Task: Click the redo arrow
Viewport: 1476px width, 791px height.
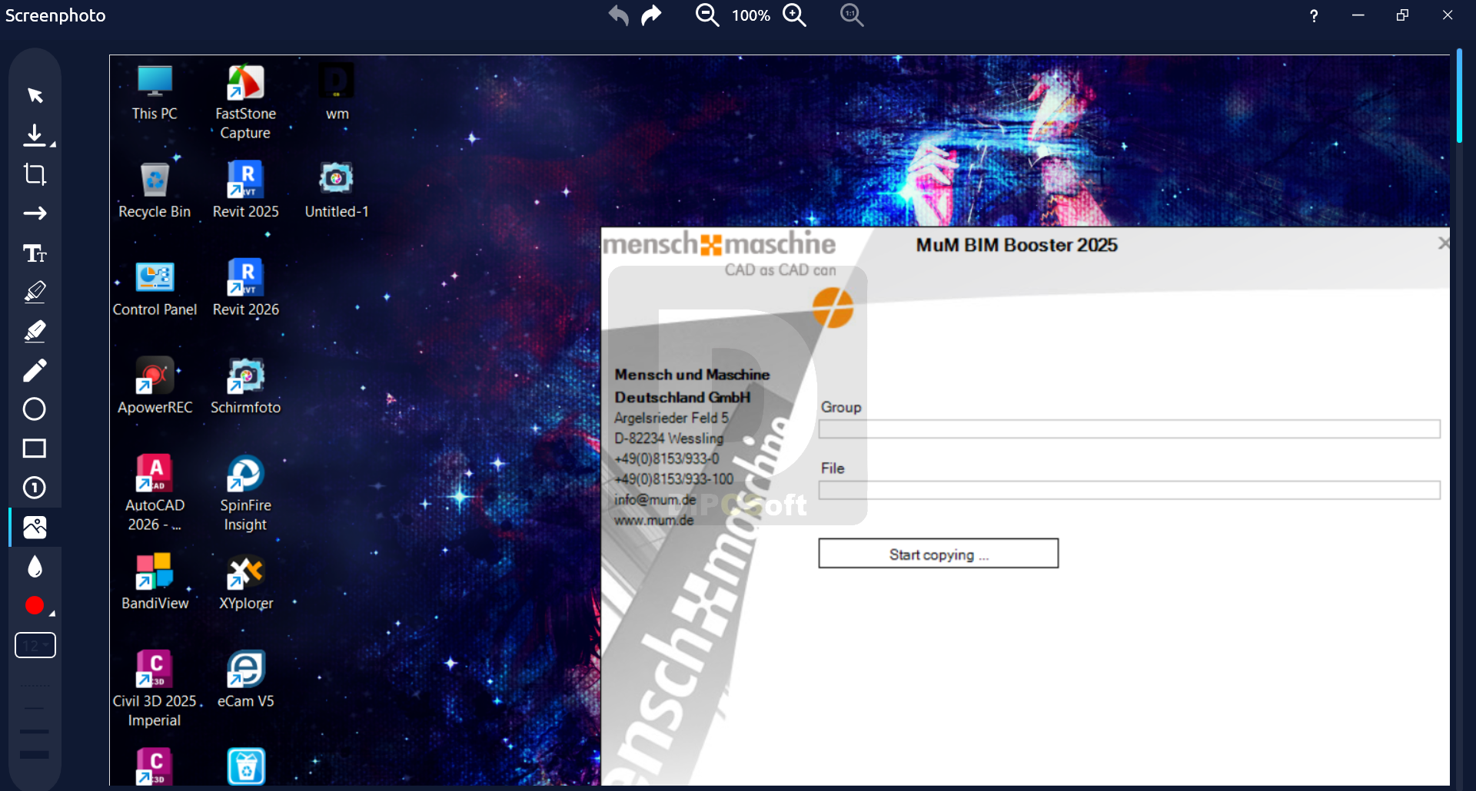Action: point(651,15)
